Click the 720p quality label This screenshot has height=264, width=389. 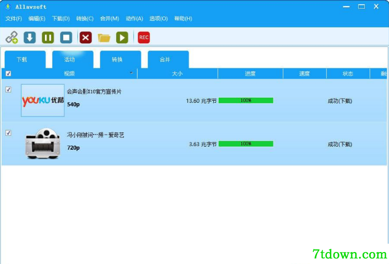pyautogui.click(x=73, y=148)
